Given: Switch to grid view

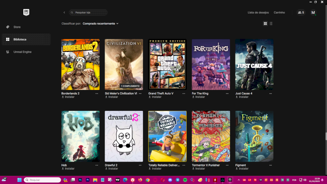Looking at the screenshot, I should click(x=265, y=24).
